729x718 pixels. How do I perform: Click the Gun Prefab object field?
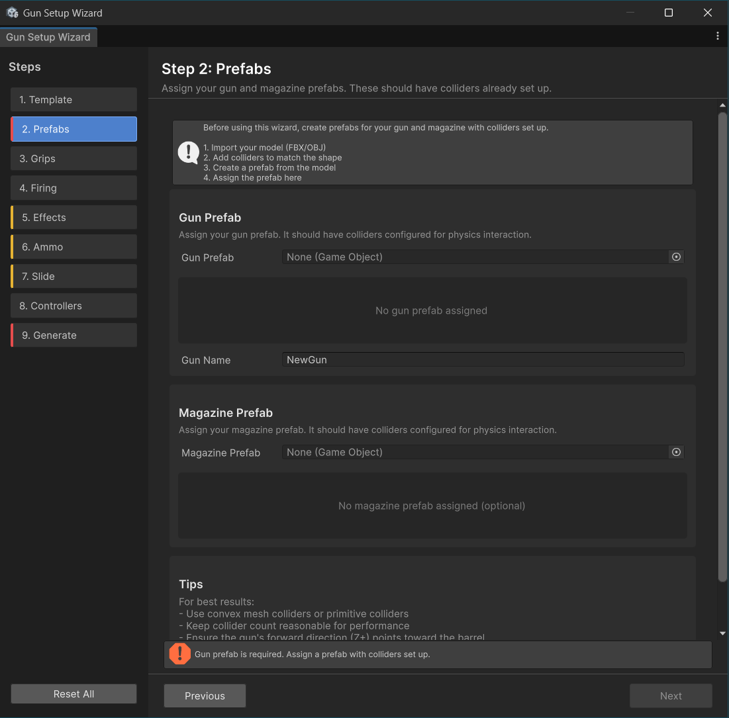pyautogui.click(x=475, y=257)
